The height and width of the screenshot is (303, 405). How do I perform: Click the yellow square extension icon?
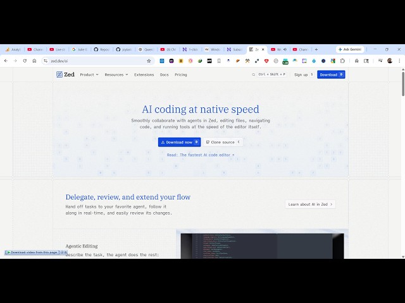coord(181,61)
